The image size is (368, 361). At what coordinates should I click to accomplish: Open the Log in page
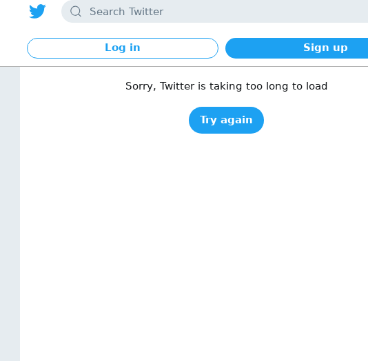tap(123, 48)
